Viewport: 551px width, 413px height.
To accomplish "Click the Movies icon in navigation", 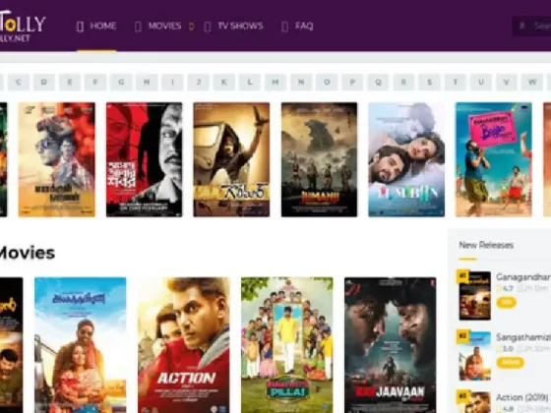I will click(x=138, y=27).
